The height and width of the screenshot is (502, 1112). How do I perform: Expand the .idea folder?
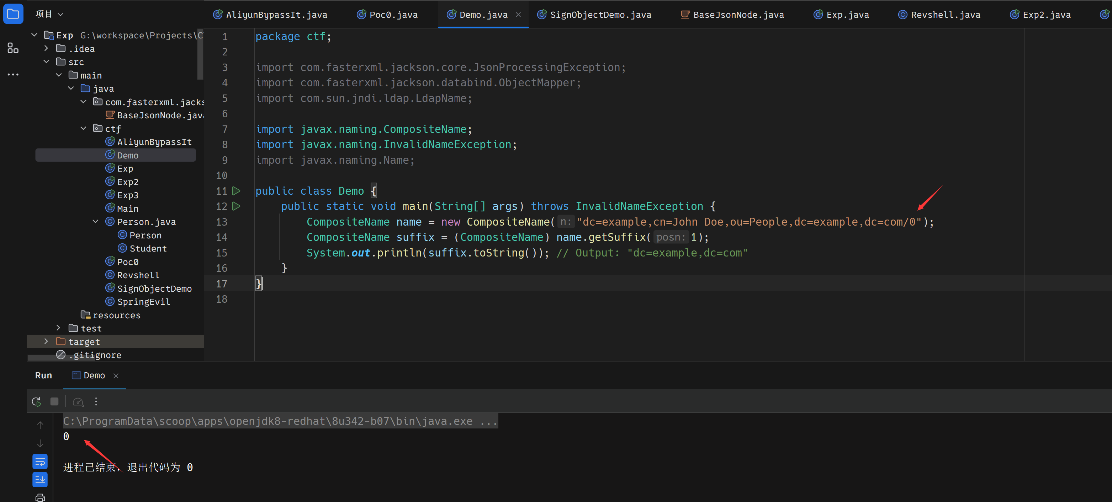(46, 48)
